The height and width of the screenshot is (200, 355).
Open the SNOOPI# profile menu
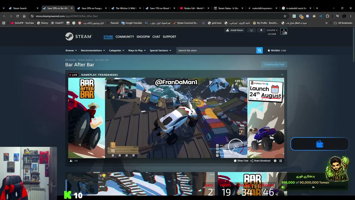tap(143, 37)
